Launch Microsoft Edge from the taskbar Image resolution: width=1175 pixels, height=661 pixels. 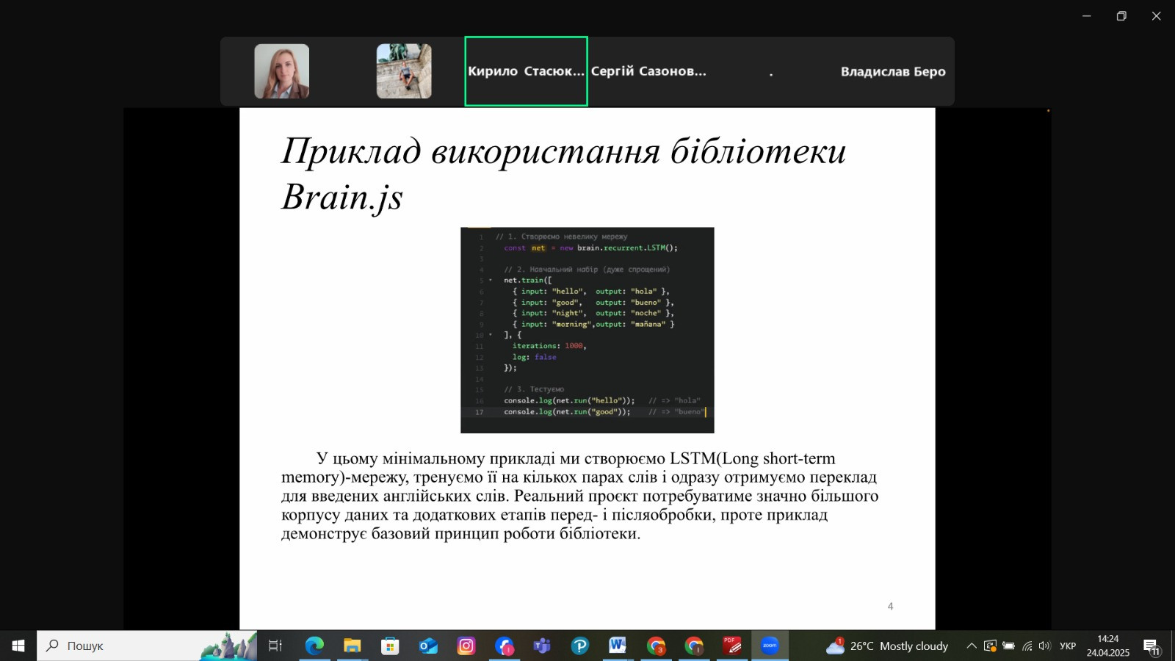pos(314,646)
